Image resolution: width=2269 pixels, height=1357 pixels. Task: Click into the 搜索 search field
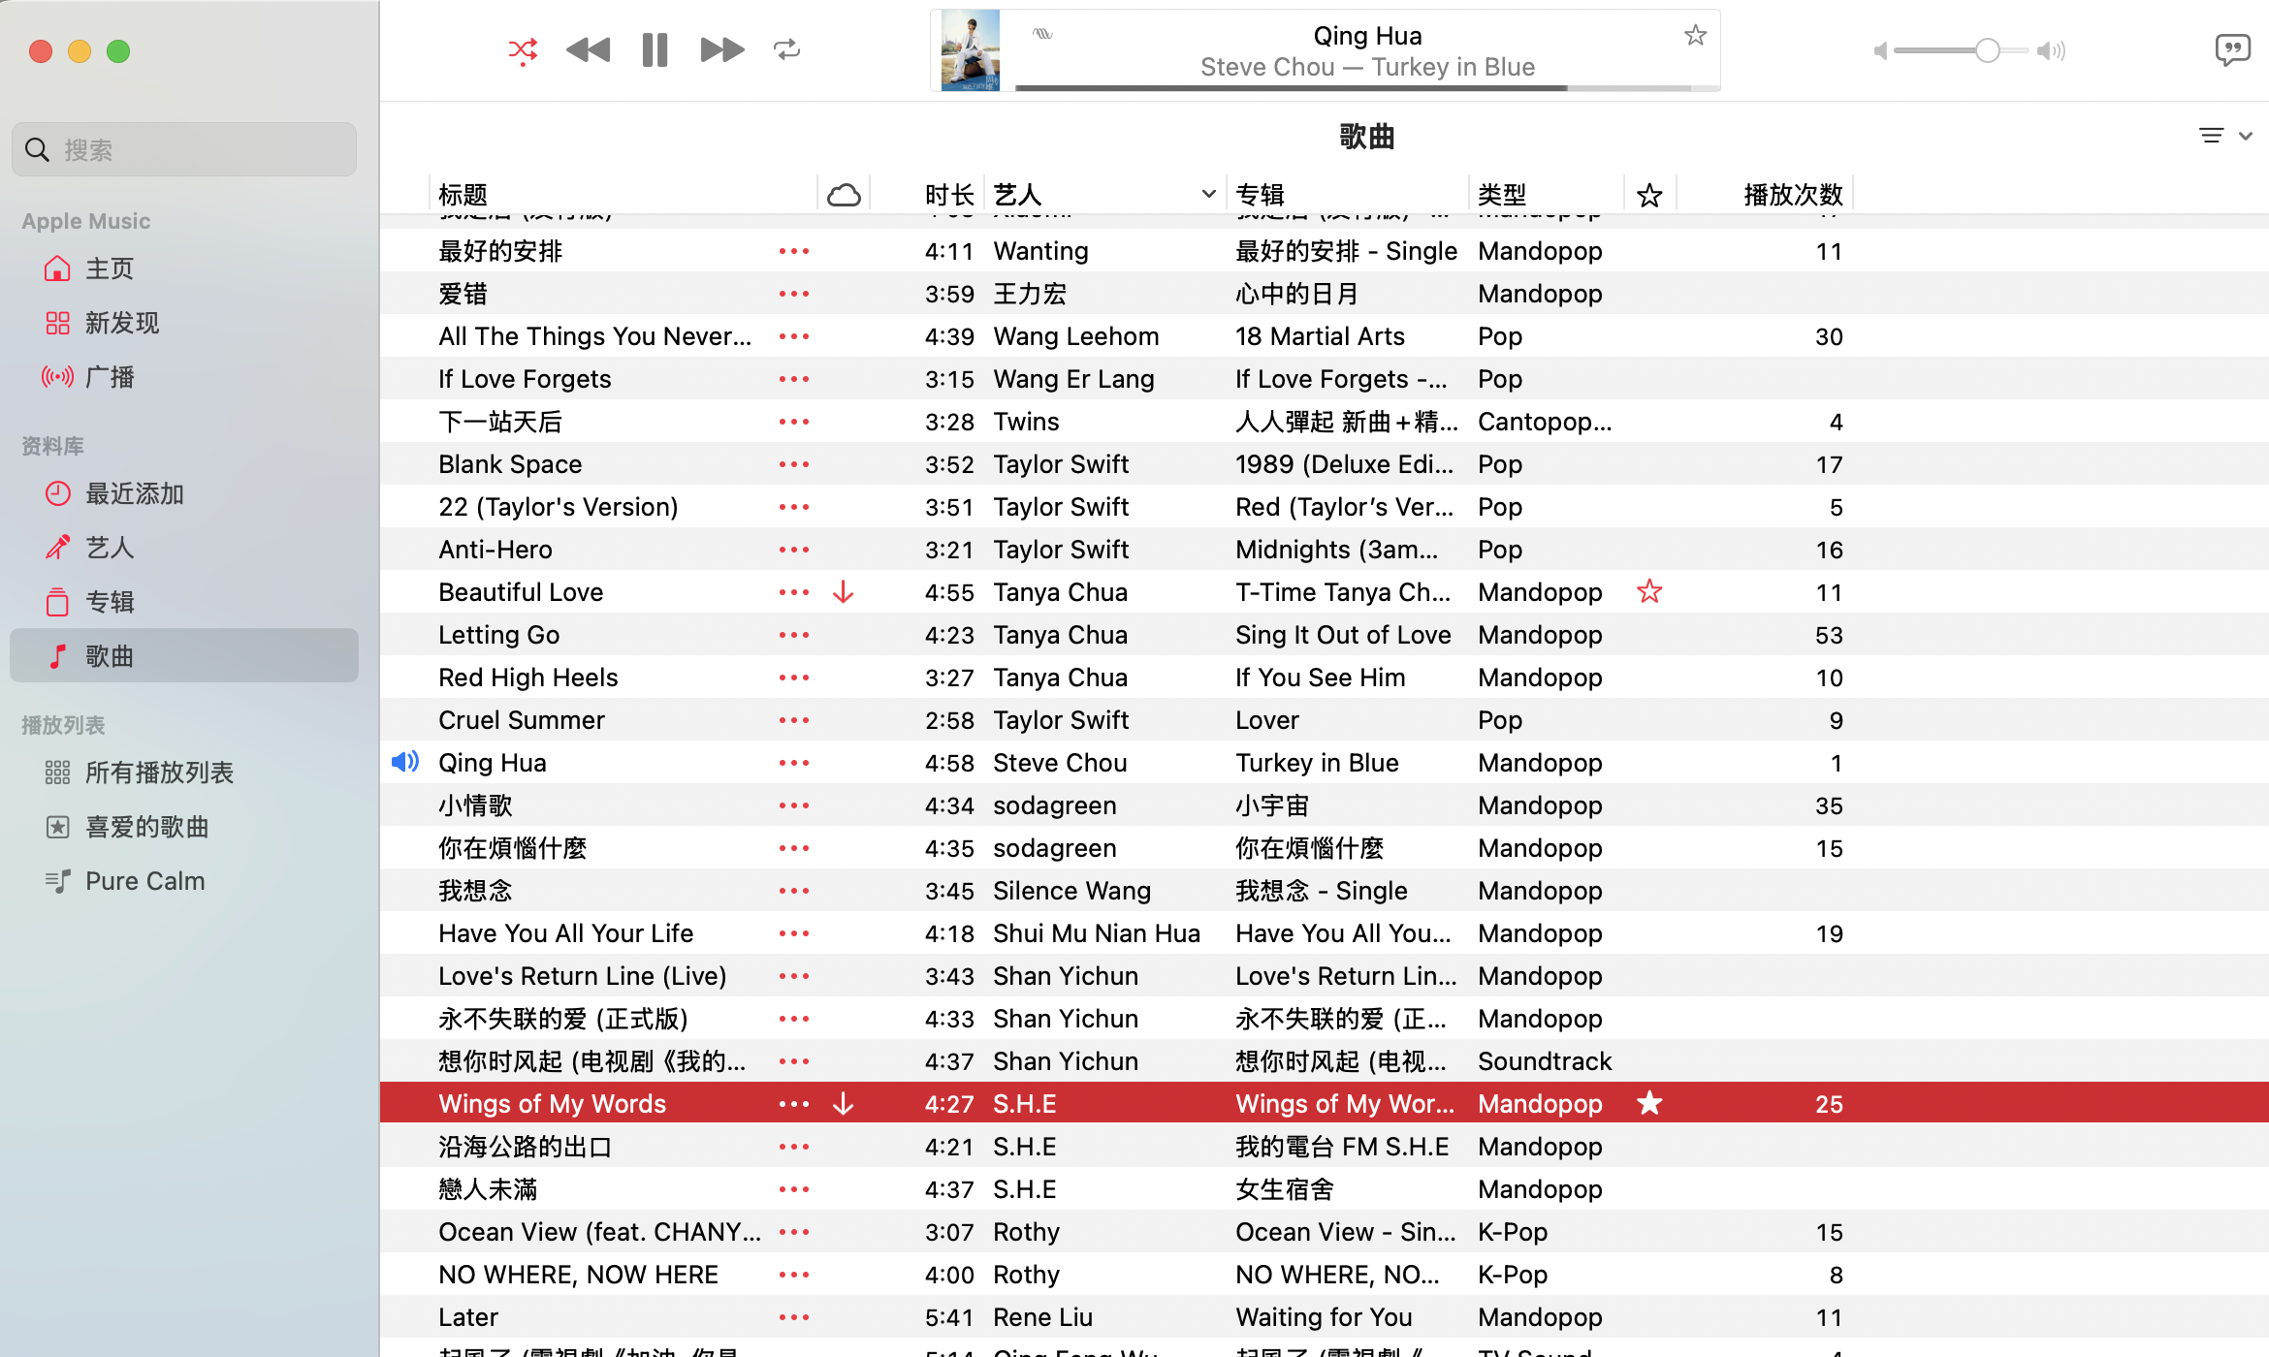(x=183, y=149)
